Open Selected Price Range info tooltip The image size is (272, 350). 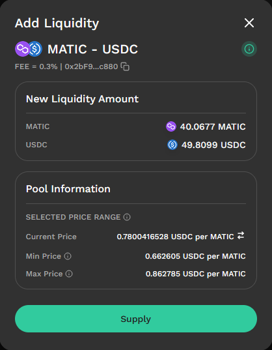[127, 217]
